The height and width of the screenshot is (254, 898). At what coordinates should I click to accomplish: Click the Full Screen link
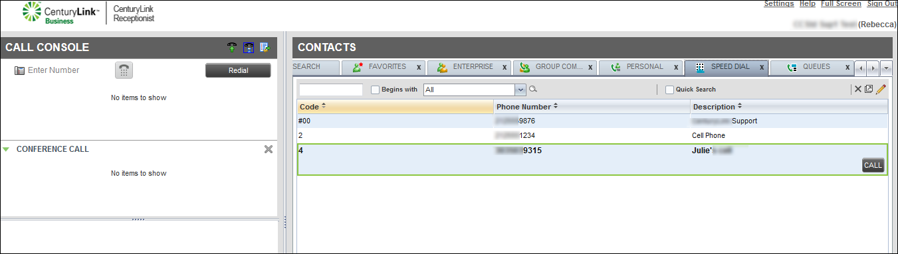[841, 4]
